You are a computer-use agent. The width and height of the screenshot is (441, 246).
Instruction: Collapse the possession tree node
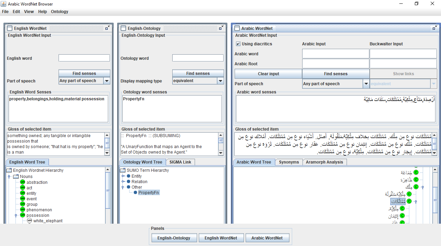point(16,215)
